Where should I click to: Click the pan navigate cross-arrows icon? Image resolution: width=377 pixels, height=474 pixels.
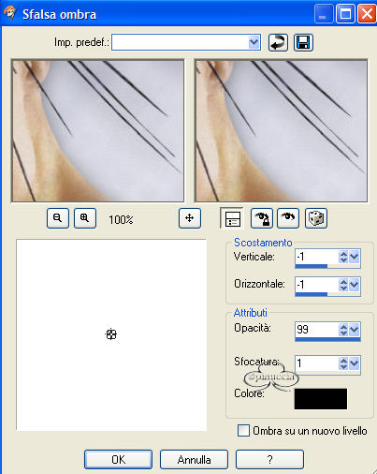[190, 218]
